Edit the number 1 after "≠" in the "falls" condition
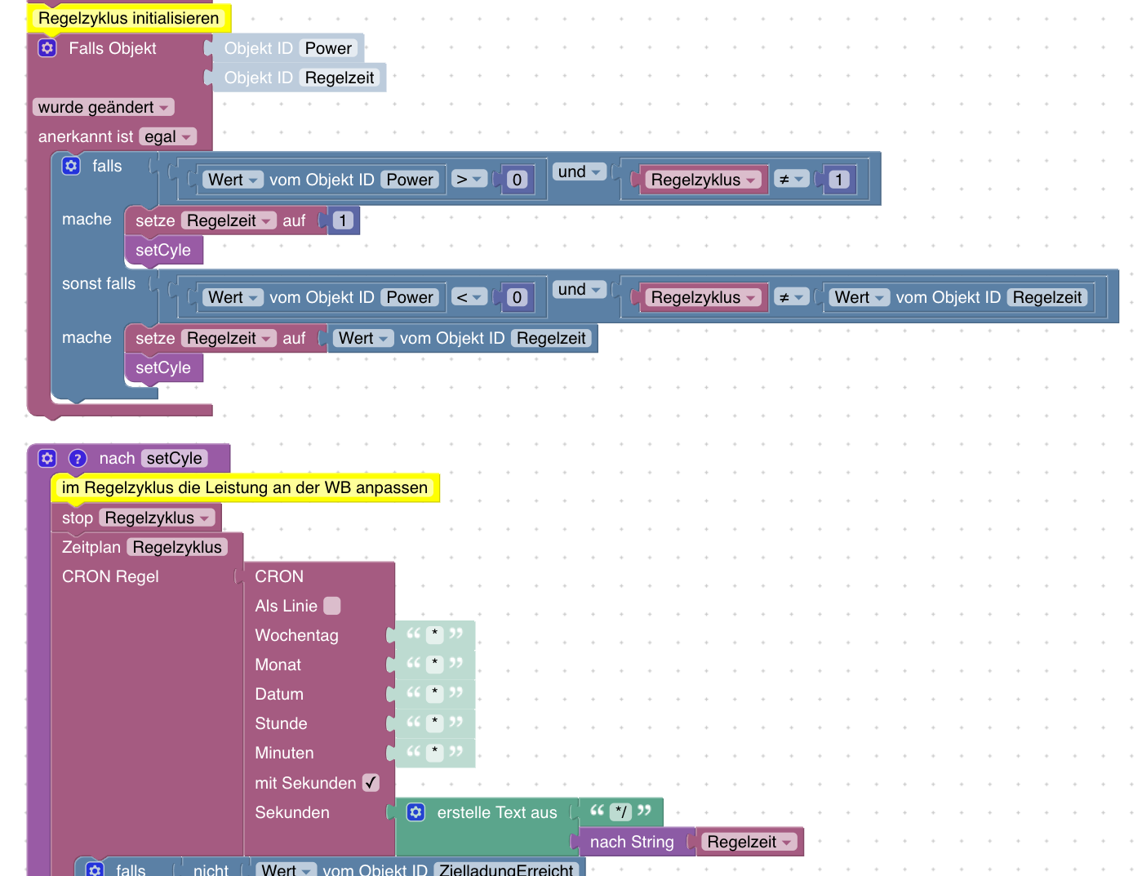The width and height of the screenshot is (1142, 876). (838, 180)
